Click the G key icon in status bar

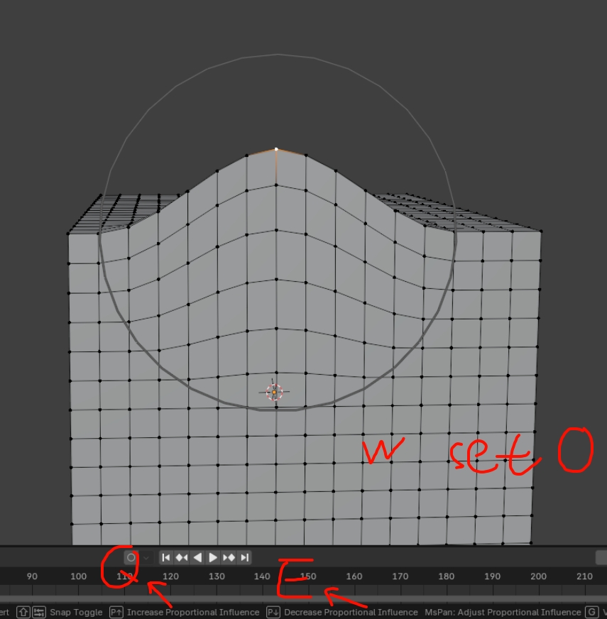(x=591, y=613)
